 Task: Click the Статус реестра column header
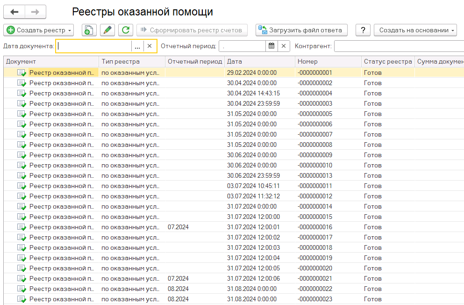point(387,62)
